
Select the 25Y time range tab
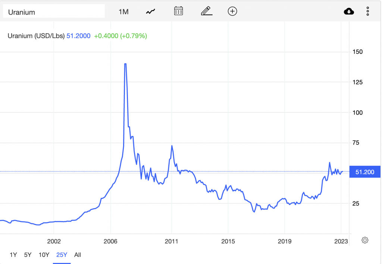tap(62, 255)
